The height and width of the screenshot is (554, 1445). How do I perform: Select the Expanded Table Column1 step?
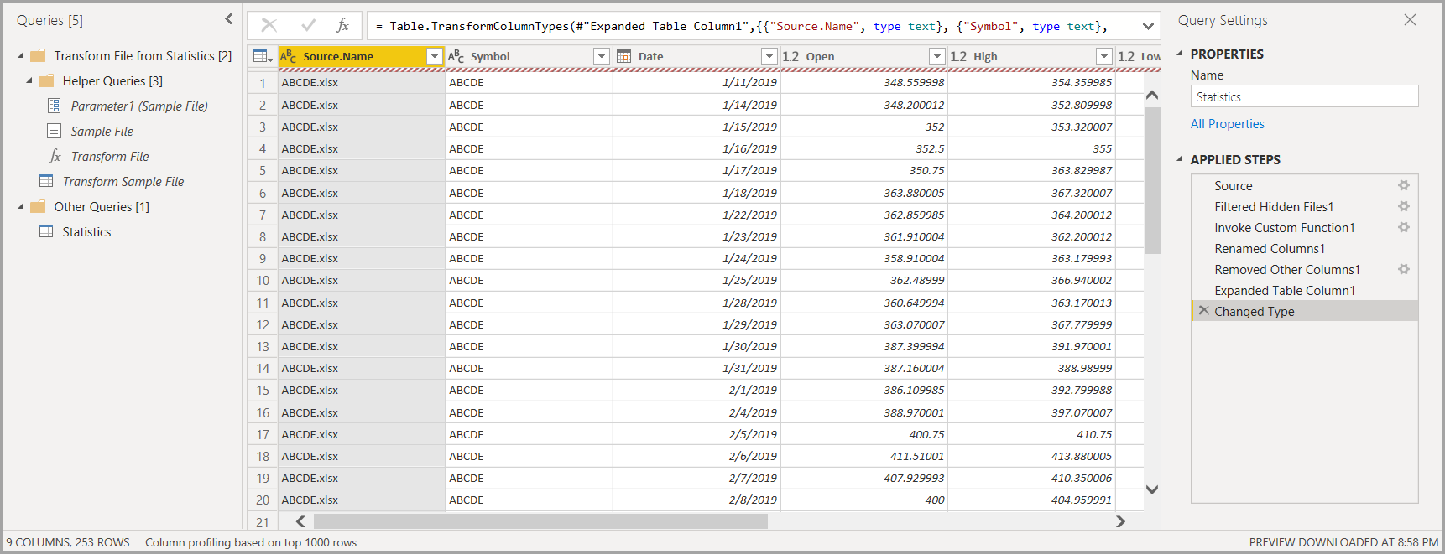pyautogui.click(x=1284, y=290)
